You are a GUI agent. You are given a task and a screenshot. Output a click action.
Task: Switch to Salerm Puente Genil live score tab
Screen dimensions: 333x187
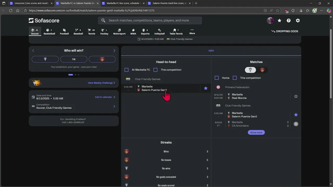170,3
